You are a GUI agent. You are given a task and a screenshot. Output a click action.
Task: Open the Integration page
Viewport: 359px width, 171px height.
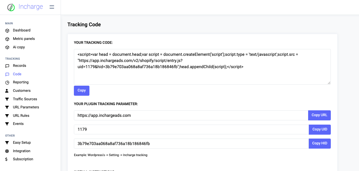click(21, 151)
